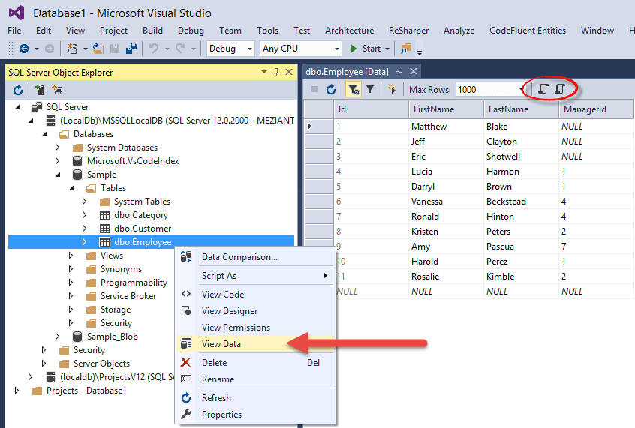Toggle the Enable Sorting and Filtering button
Screen dimensions: 635x428
(x=354, y=89)
